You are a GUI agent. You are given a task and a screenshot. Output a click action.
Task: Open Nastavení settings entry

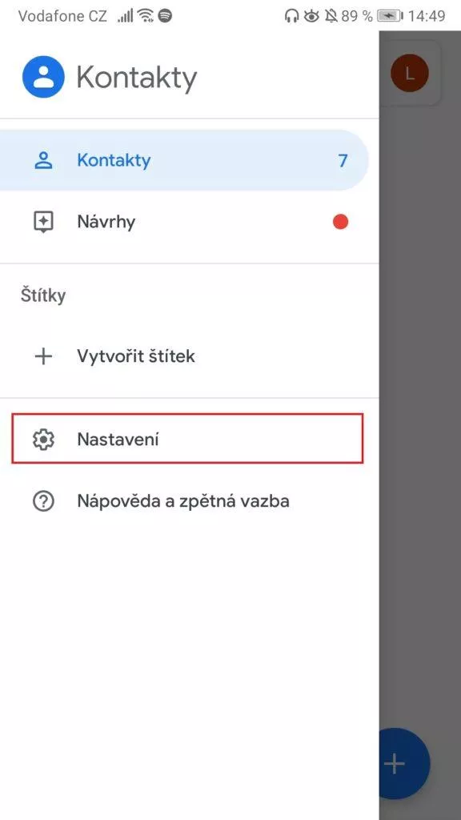[187, 439]
